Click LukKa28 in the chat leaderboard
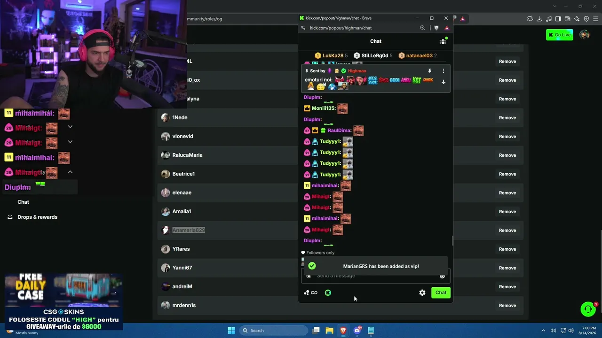This screenshot has width=602, height=338. click(x=333, y=55)
